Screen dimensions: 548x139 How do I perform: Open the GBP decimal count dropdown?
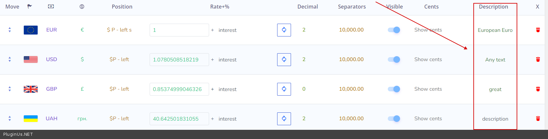coord(304,89)
